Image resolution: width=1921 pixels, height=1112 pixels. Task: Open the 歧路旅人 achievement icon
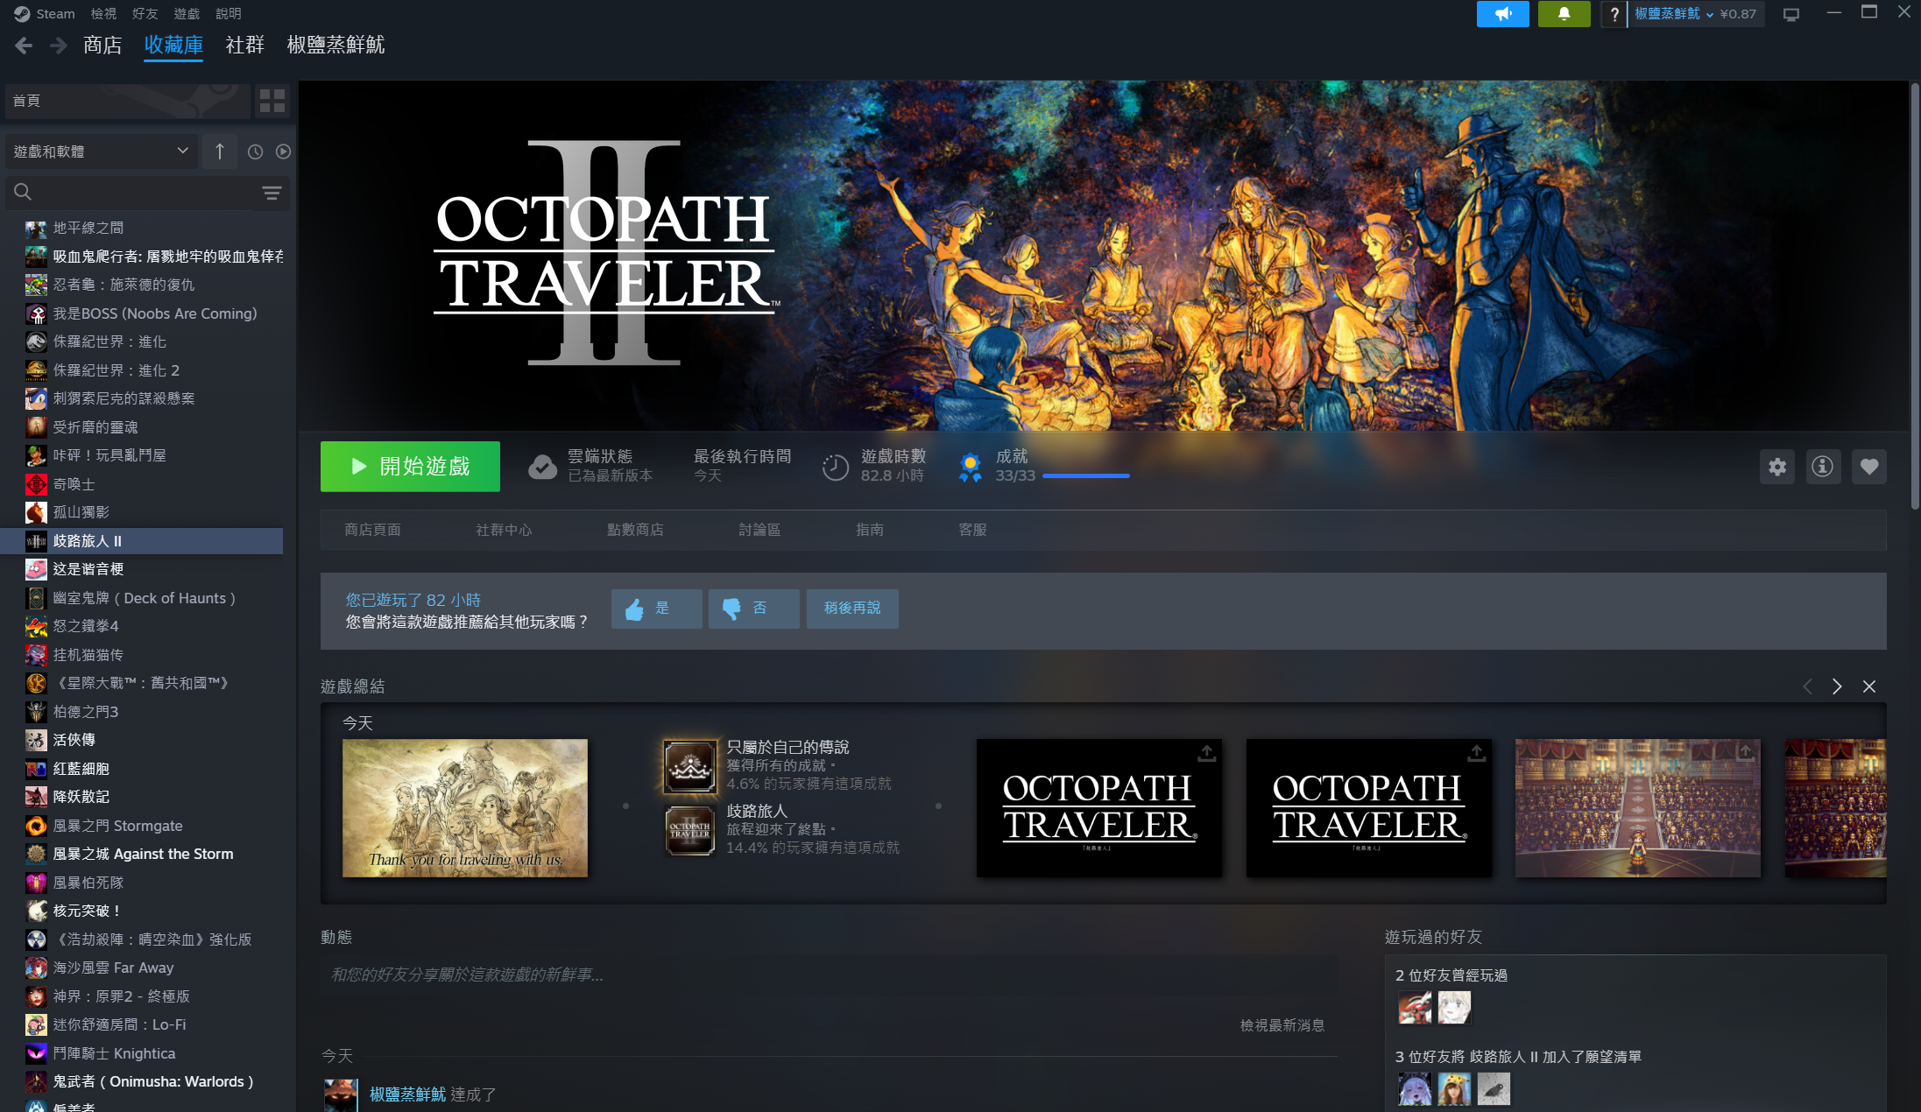(x=689, y=830)
